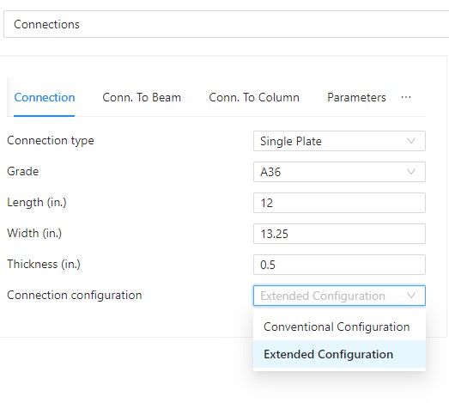
Task: Go to the Parameters tab
Action: [356, 97]
